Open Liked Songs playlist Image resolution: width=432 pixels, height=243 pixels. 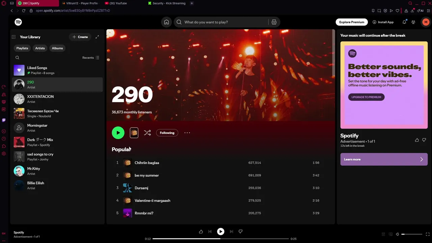(57, 70)
